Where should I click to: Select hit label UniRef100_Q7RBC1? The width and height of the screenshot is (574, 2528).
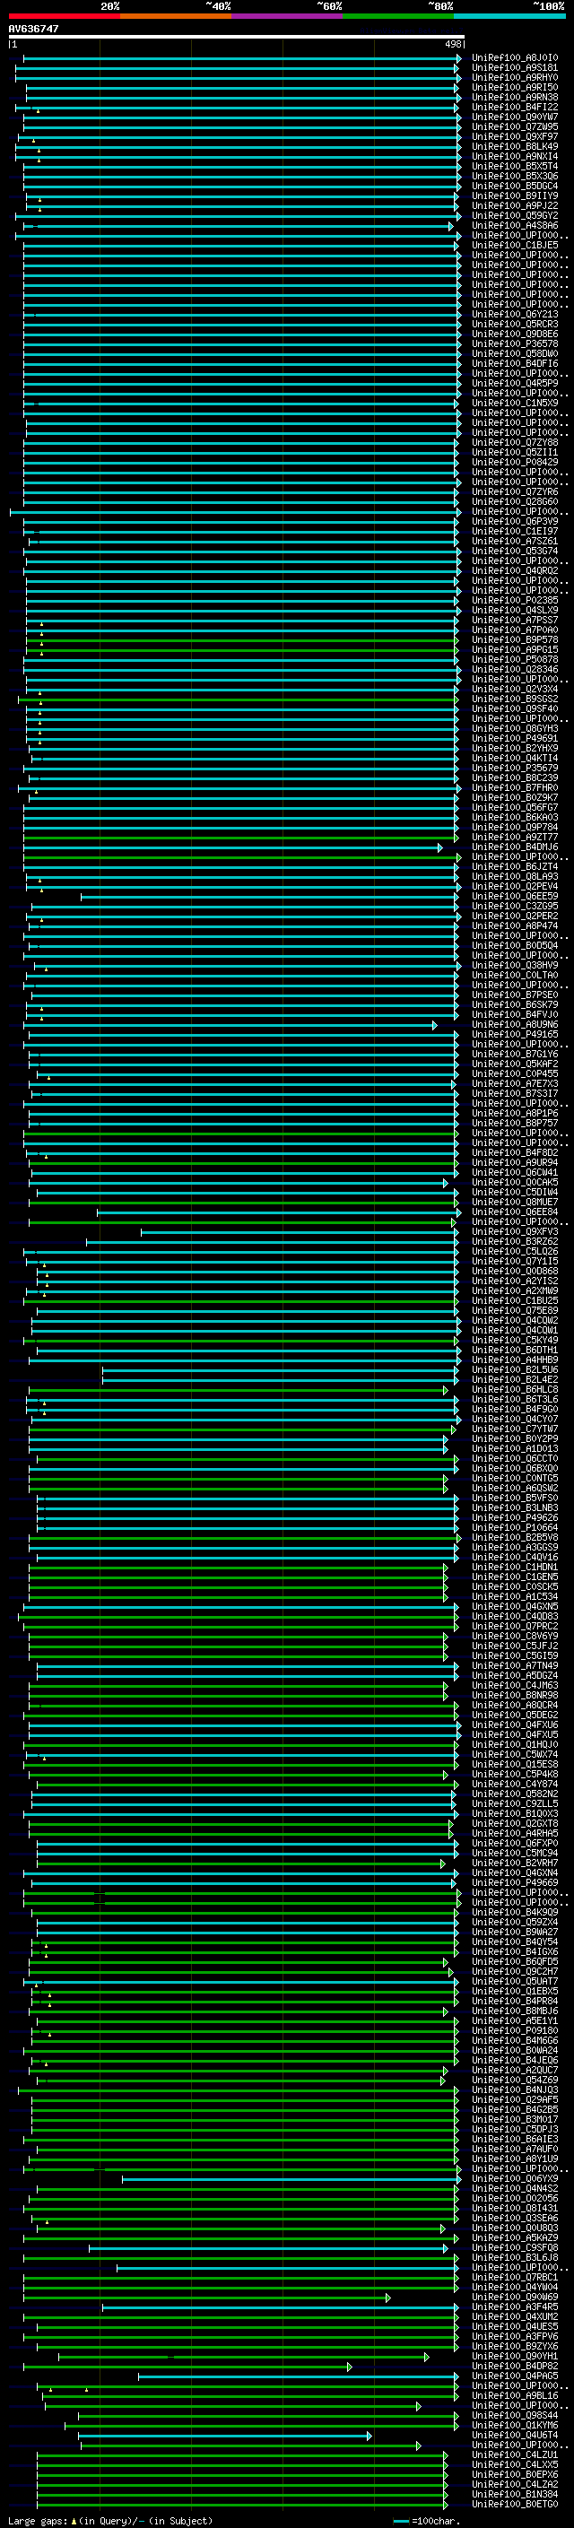515,2277
